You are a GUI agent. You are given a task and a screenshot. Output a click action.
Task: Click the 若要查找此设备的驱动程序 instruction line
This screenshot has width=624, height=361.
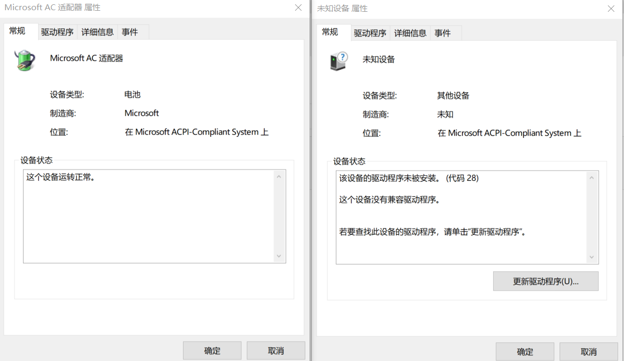pos(434,232)
